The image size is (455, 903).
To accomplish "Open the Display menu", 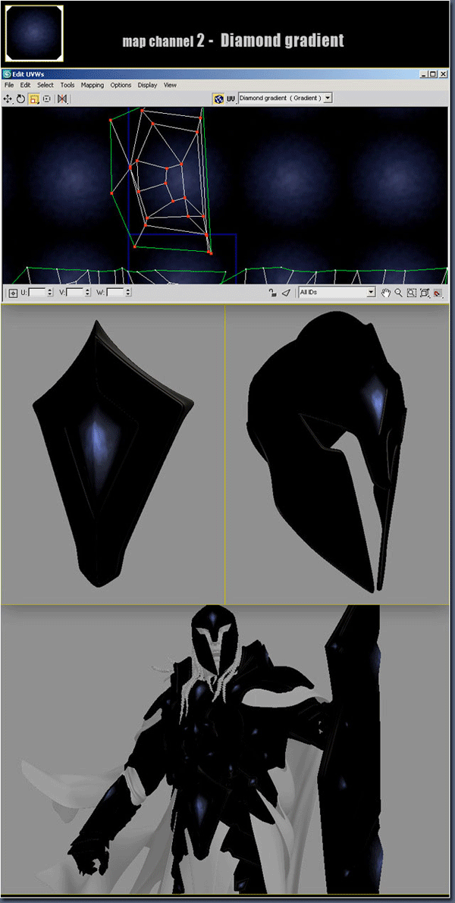I will tap(147, 85).
